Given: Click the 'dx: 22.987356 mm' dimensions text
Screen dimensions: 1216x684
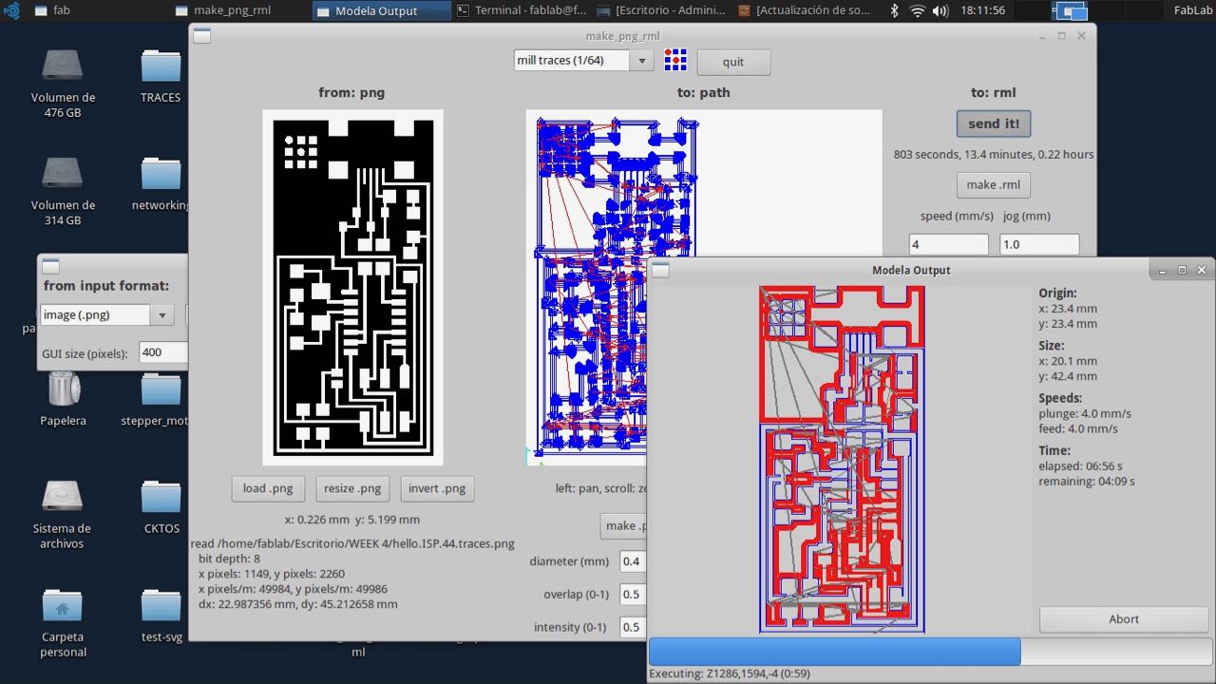Looking at the screenshot, I should pyautogui.click(x=298, y=604).
